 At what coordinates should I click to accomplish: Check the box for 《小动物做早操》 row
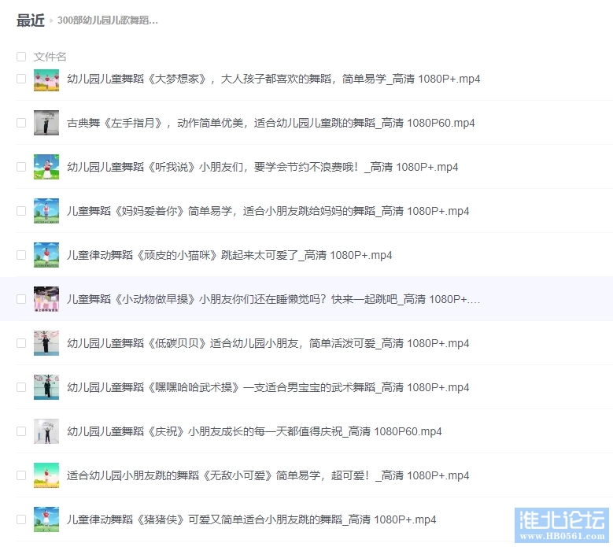coord(21,299)
